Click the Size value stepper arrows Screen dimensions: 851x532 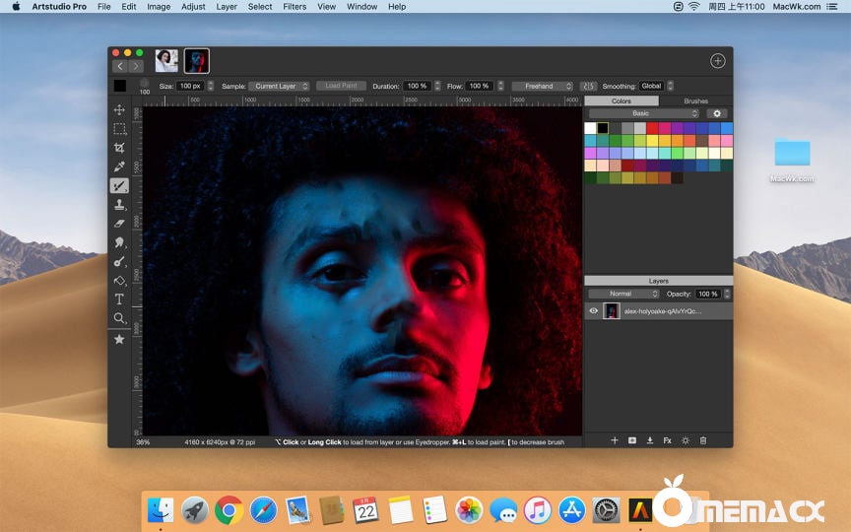[211, 87]
